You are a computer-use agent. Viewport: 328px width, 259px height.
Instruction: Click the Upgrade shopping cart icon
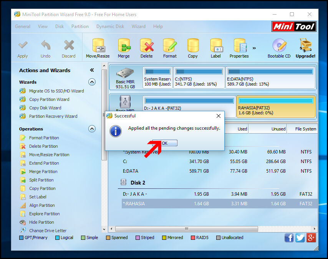(306, 45)
